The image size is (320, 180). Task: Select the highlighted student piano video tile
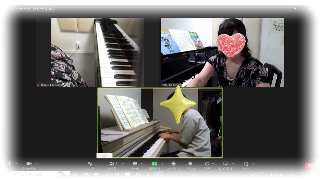(x=160, y=123)
